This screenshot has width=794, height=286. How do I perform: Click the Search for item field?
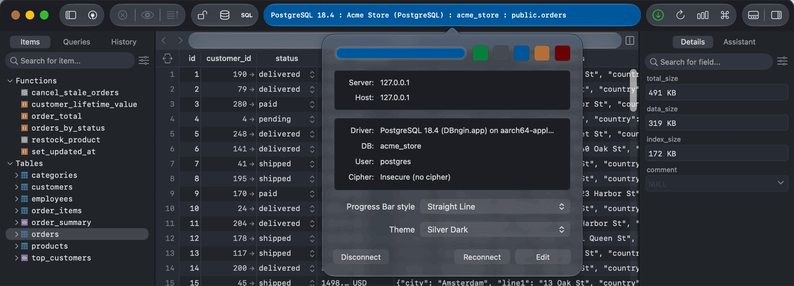pyautogui.click(x=70, y=61)
